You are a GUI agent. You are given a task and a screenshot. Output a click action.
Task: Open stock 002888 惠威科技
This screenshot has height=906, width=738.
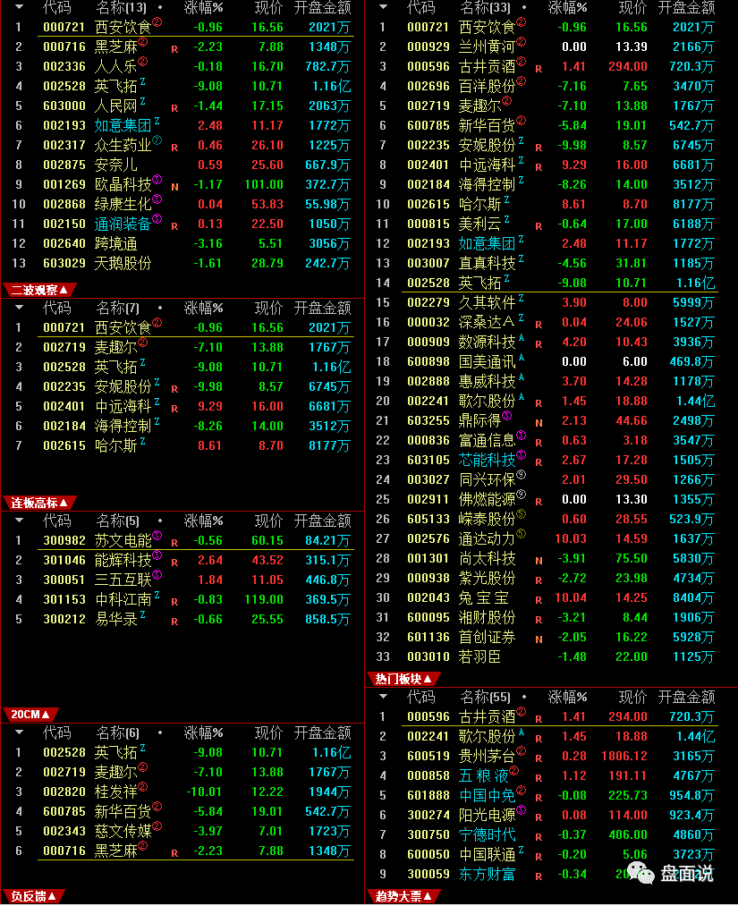click(547, 381)
